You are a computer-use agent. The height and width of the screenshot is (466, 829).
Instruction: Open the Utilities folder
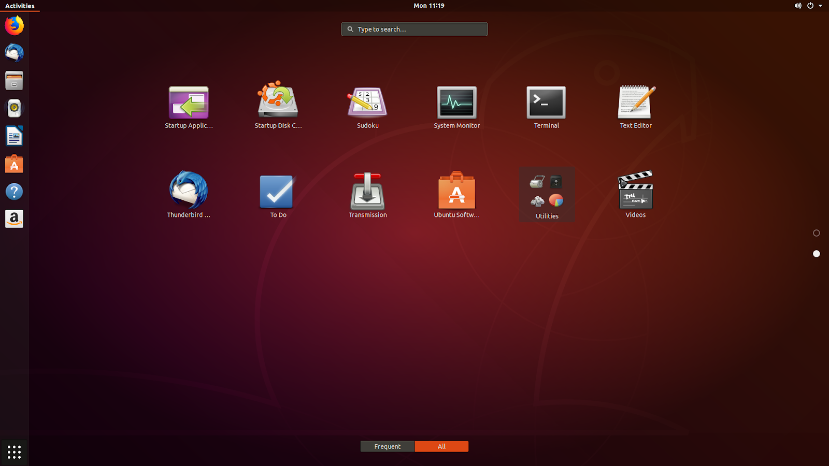coord(547,195)
